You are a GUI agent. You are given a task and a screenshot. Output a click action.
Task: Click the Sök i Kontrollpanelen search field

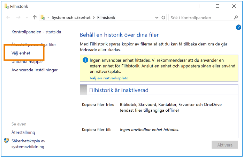point(200,17)
